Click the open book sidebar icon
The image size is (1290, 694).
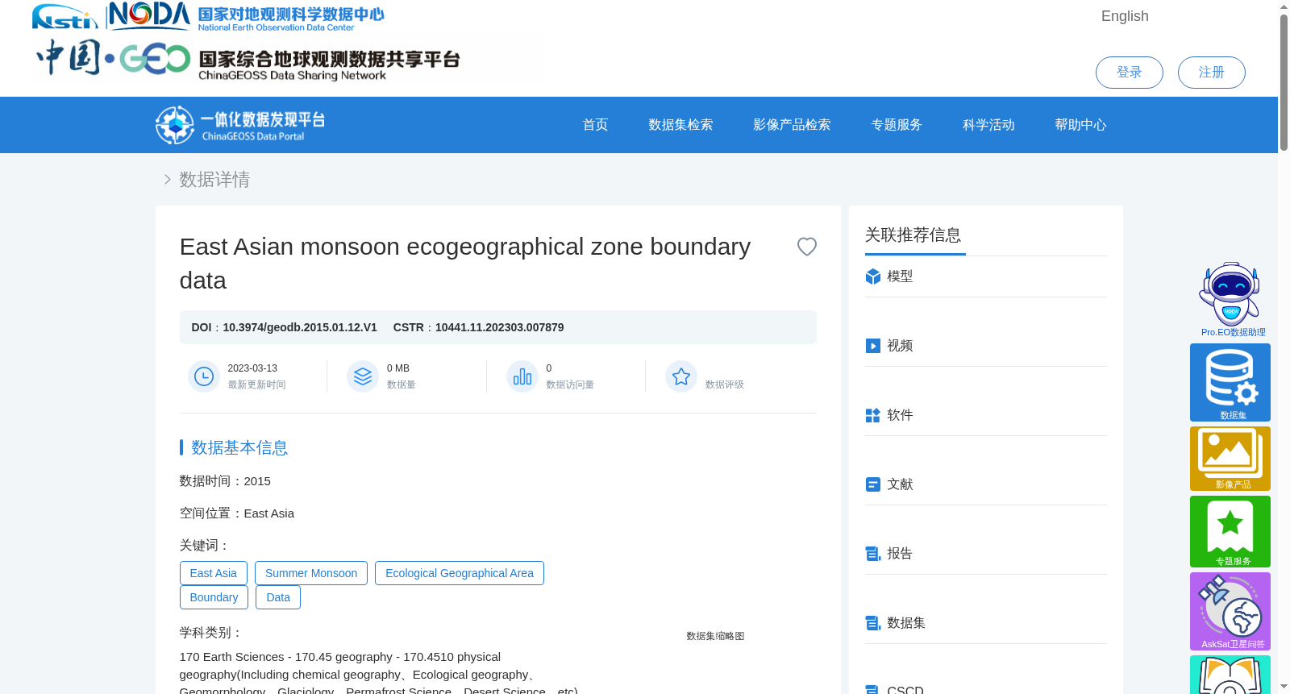(1230, 675)
